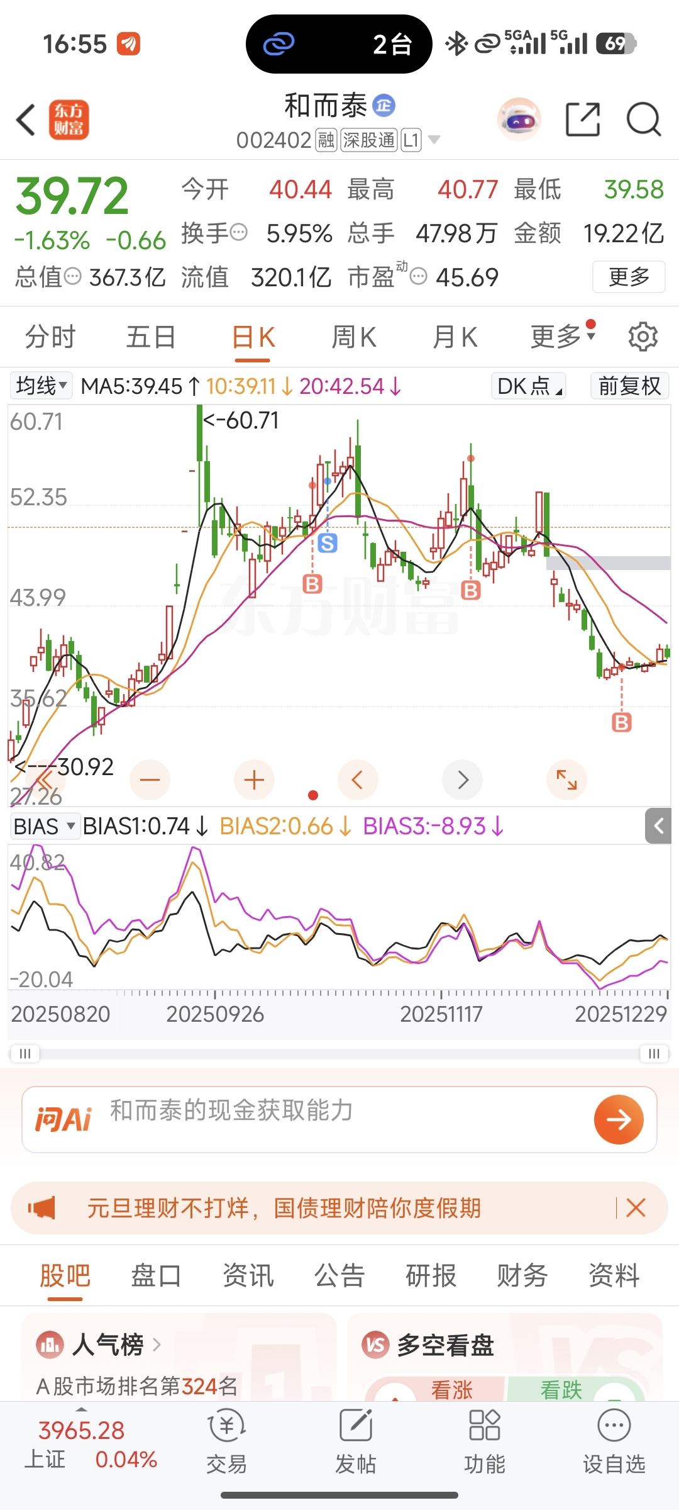Expand stock title dropdown triangle
This screenshot has width=679, height=1510.
tap(434, 140)
